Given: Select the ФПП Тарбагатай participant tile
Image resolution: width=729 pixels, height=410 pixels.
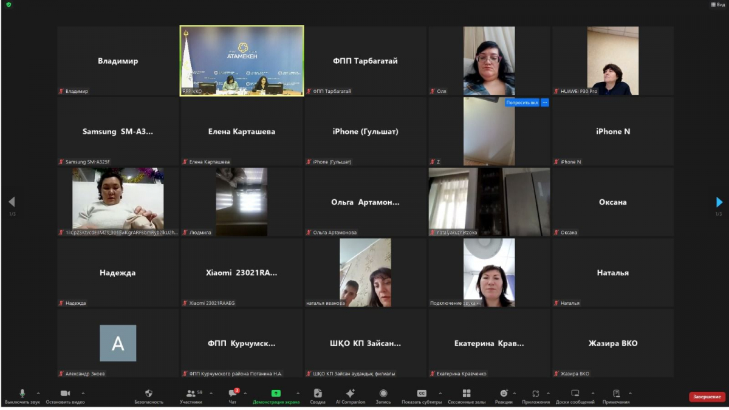Looking at the screenshot, I should (365, 61).
